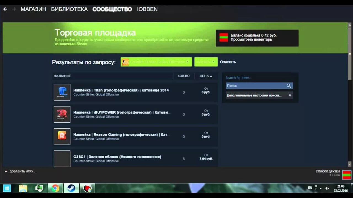Click the 7,64 руб. price
The image size is (353, 198).
coord(206,159)
